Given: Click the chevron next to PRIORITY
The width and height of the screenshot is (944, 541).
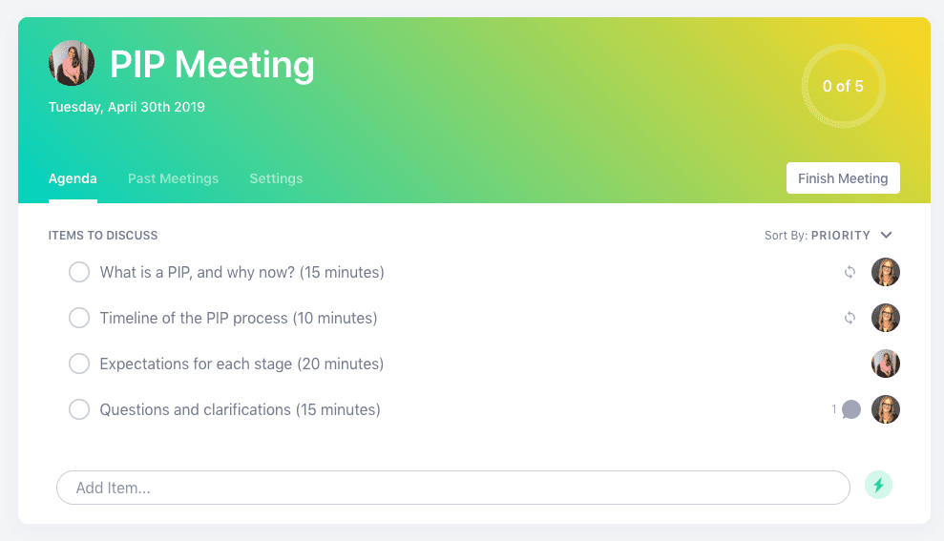Looking at the screenshot, I should [886, 236].
